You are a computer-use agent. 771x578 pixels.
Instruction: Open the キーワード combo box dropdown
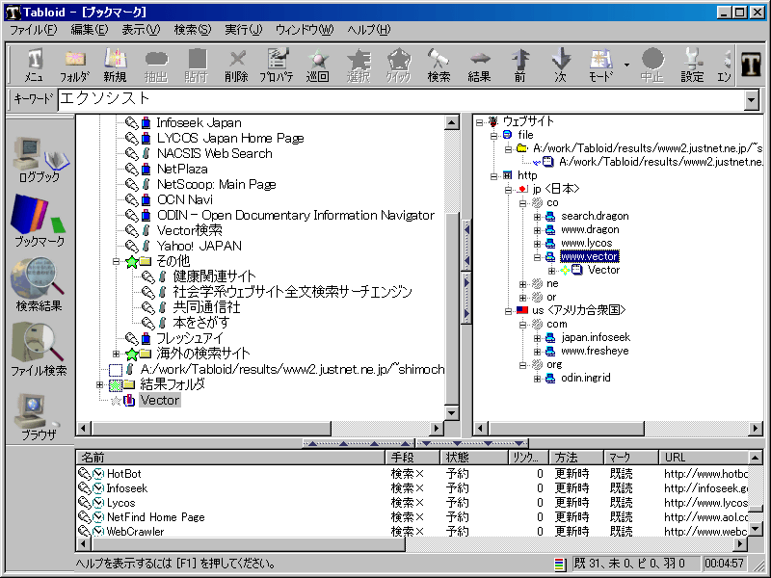point(751,100)
